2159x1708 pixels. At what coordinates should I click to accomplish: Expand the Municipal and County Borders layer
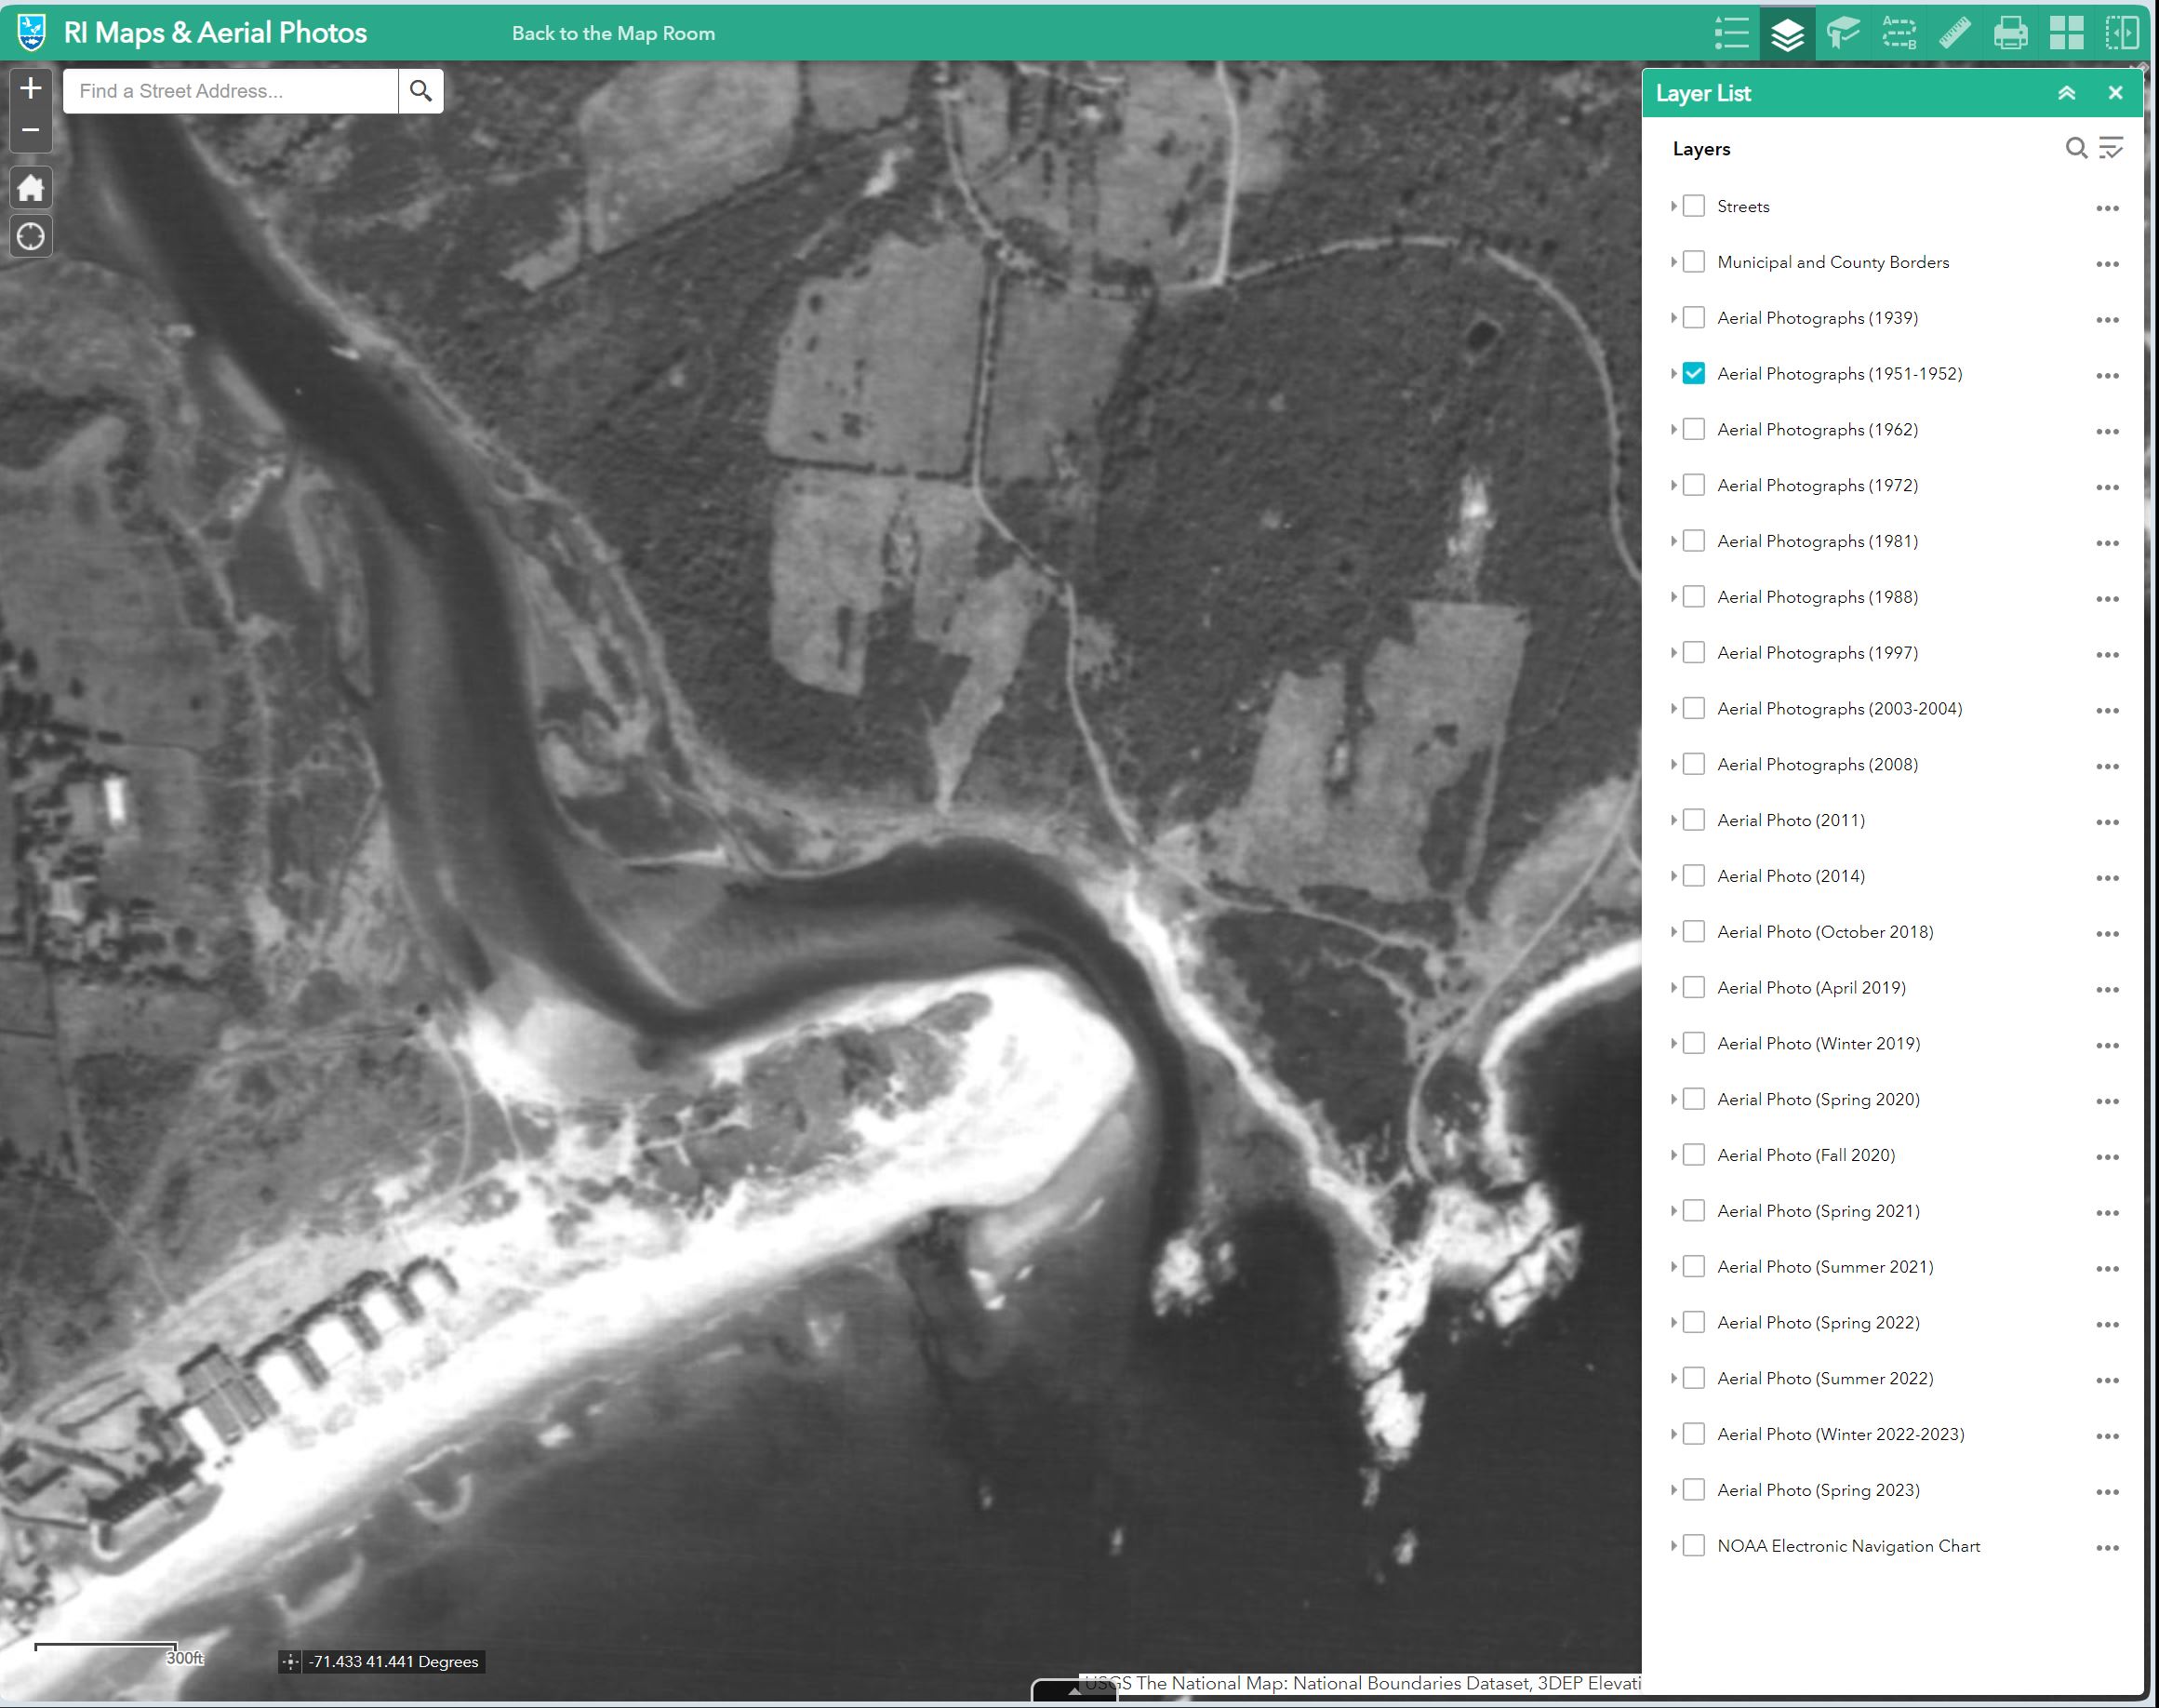(x=1673, y=262)
